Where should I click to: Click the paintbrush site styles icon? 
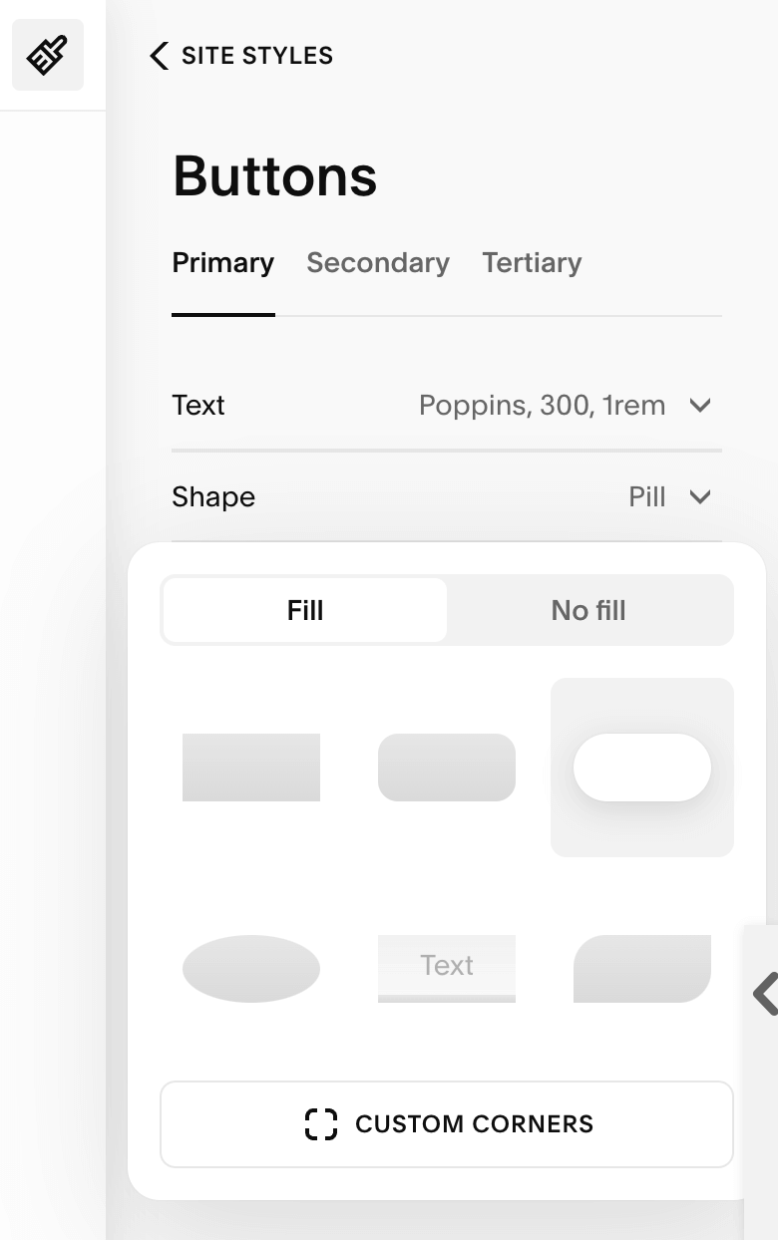(x=48, y=56)
